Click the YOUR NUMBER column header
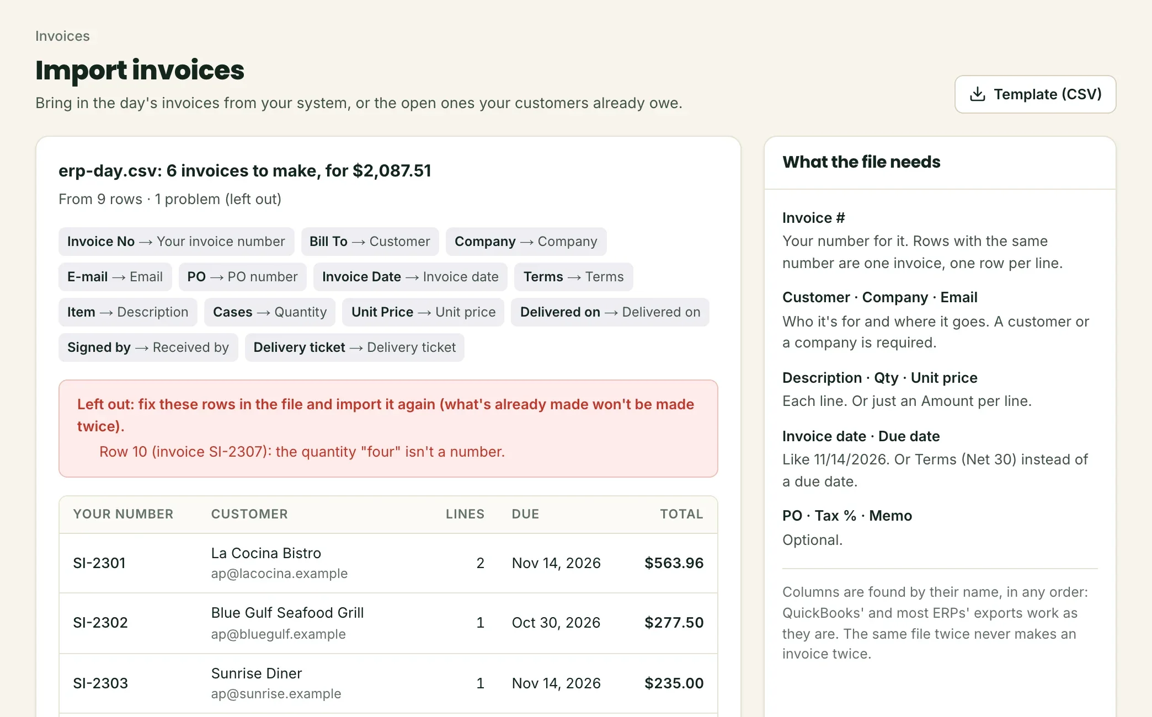 pyautogui.click(x=123, y=514)
